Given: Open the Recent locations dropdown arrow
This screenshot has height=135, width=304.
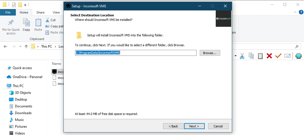Looking at the screenshot, I should pos(21,47).
